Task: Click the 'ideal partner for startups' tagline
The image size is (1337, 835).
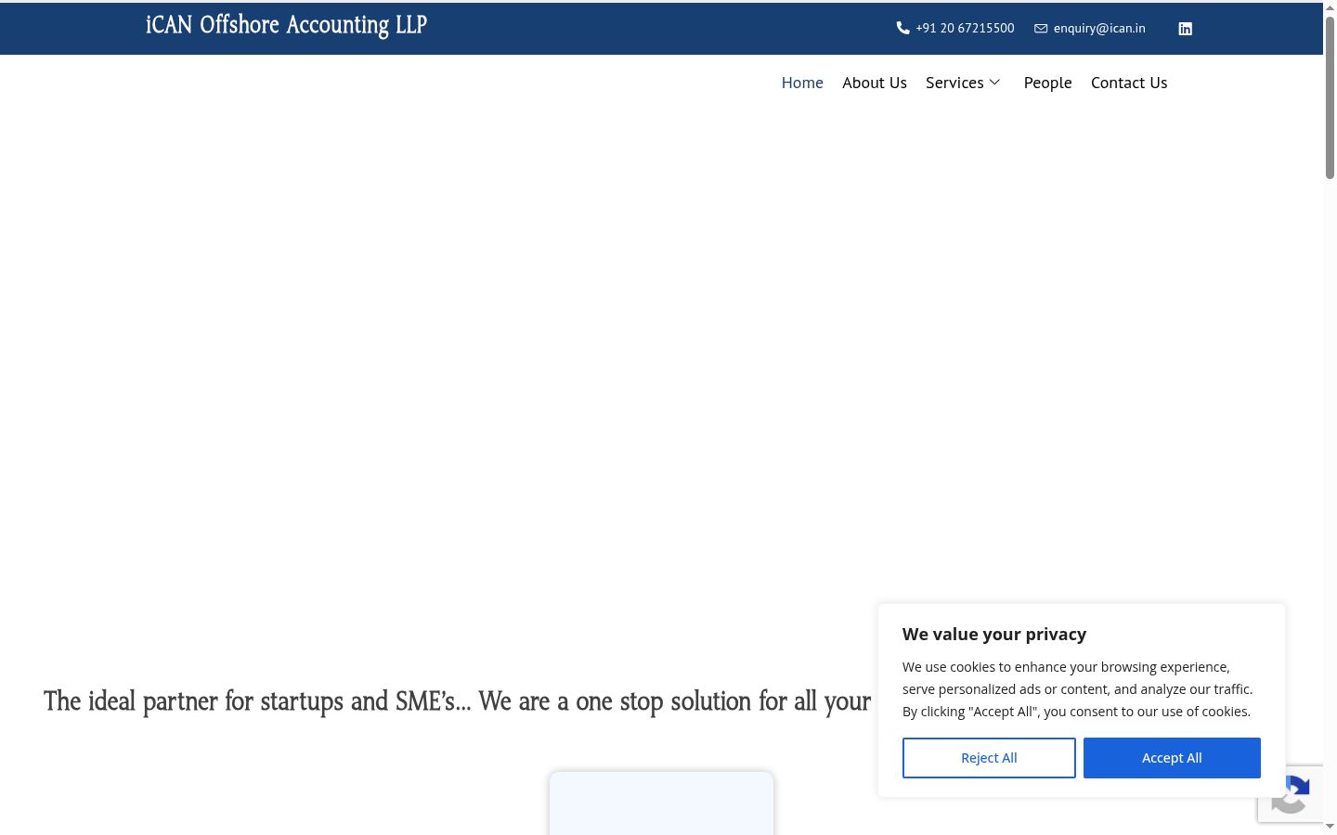Action: [457, 701]
